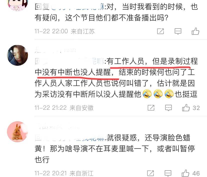Open the comment text about 导演脸色蜡黄
207x177 pixels.
(x=115, y=148)
